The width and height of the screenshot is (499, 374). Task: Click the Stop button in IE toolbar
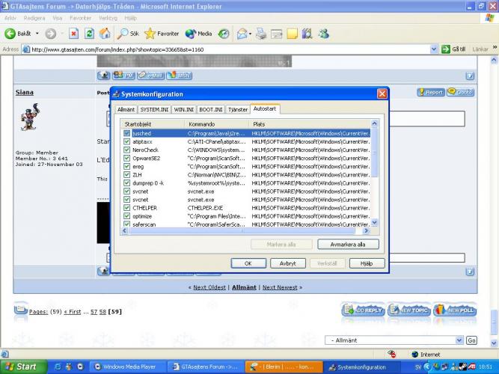[x=74, y=34]
